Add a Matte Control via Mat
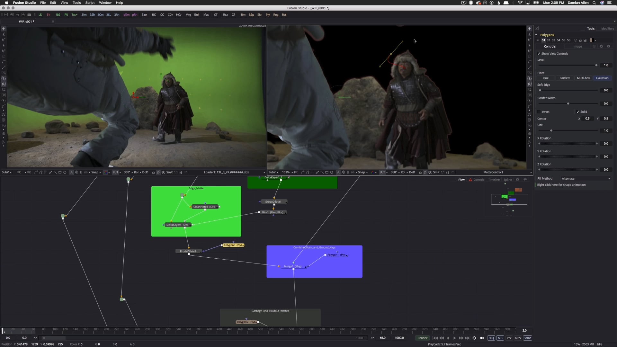Viewport: 617px width, 347px height. pyautogui.click(x=206, y=15)
